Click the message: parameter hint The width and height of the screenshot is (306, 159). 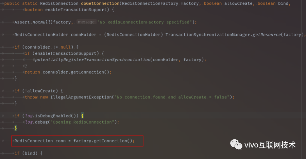click(x=86, y=22)
